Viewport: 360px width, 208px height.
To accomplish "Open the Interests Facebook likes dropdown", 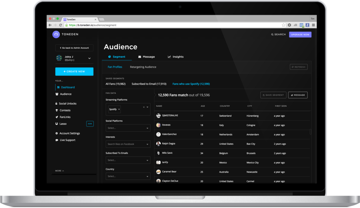I will coord(128,144).
